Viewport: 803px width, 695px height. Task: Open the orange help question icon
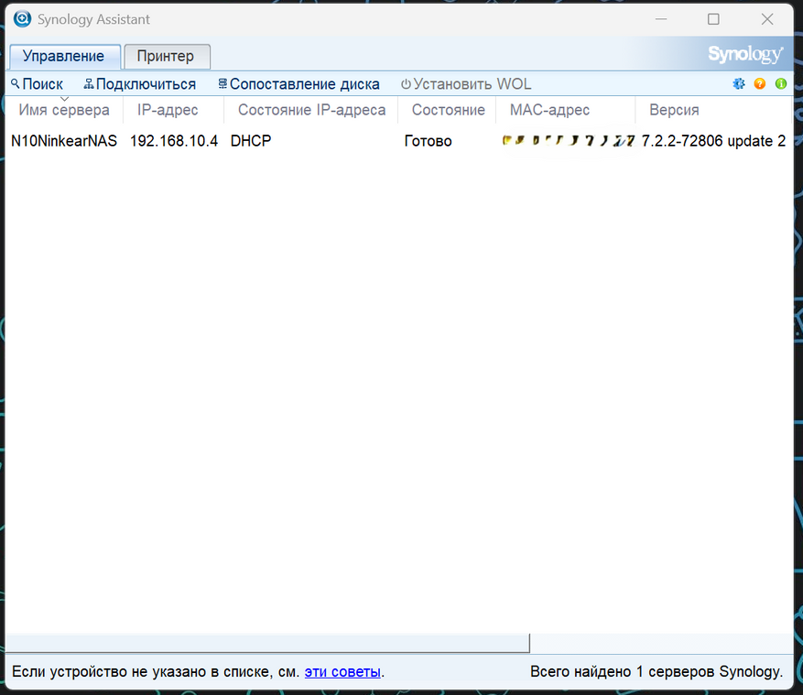(x=759, y=83)
